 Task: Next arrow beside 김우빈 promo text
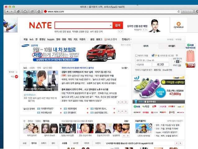pyautogui.click(x=146, y=30)
